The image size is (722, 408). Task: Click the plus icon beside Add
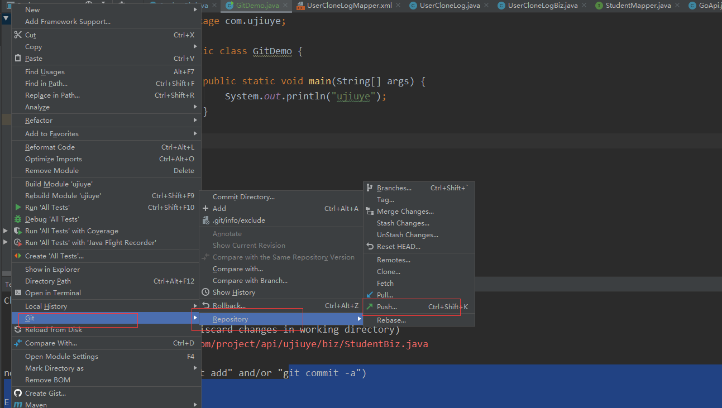pos(205,208)
